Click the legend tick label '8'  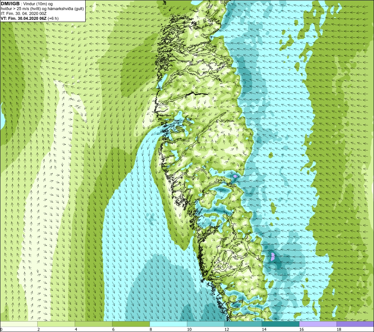(x=151, y=329)
